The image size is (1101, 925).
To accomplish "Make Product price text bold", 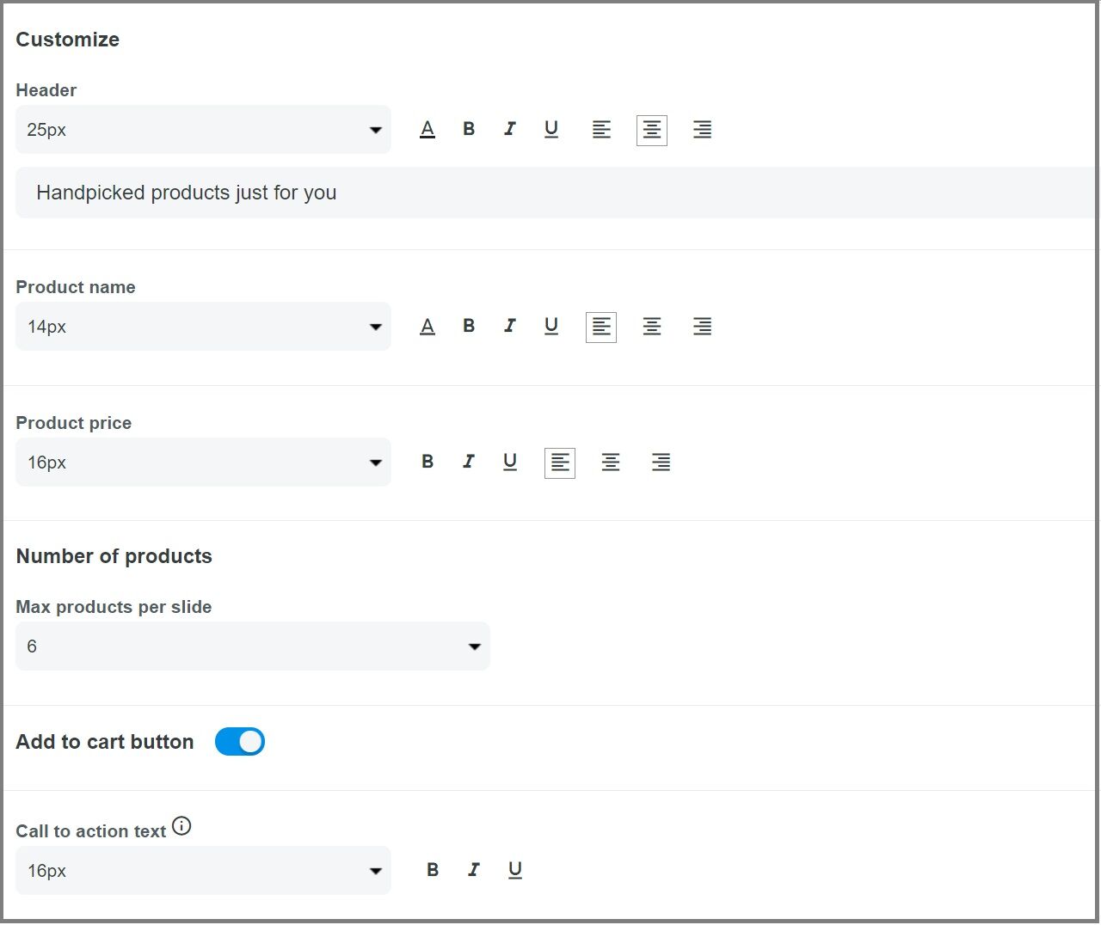I will (x=427, y=462).
